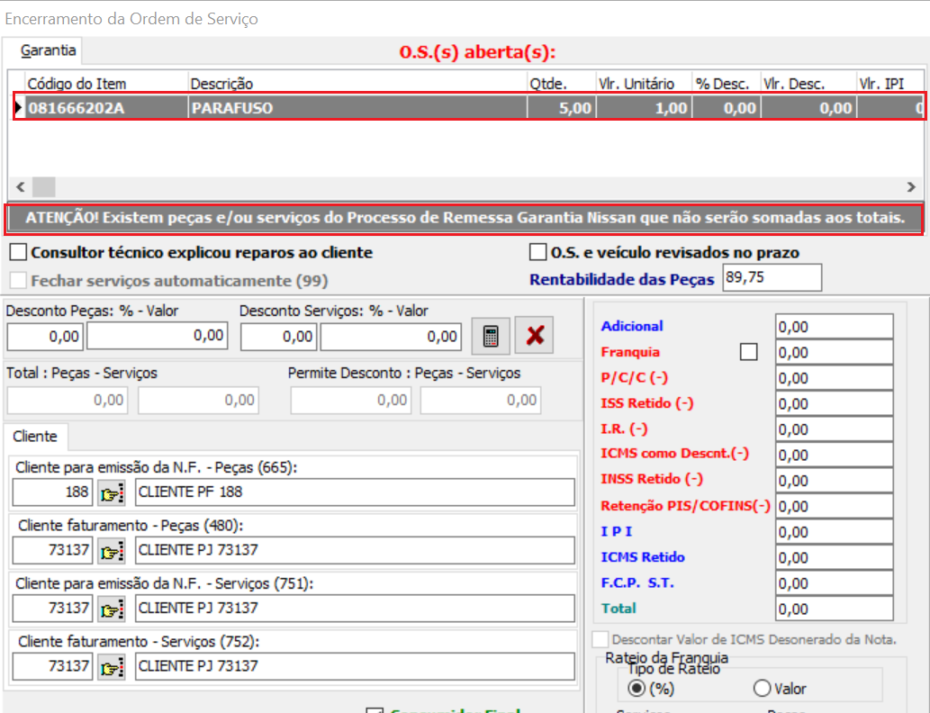Click the P/C/C (-) value field
This screenshot has height=713, width=930.
point(834,378)
